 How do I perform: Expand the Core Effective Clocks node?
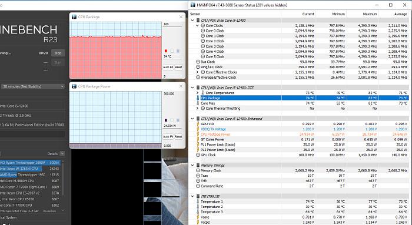[x=197, y=72]
